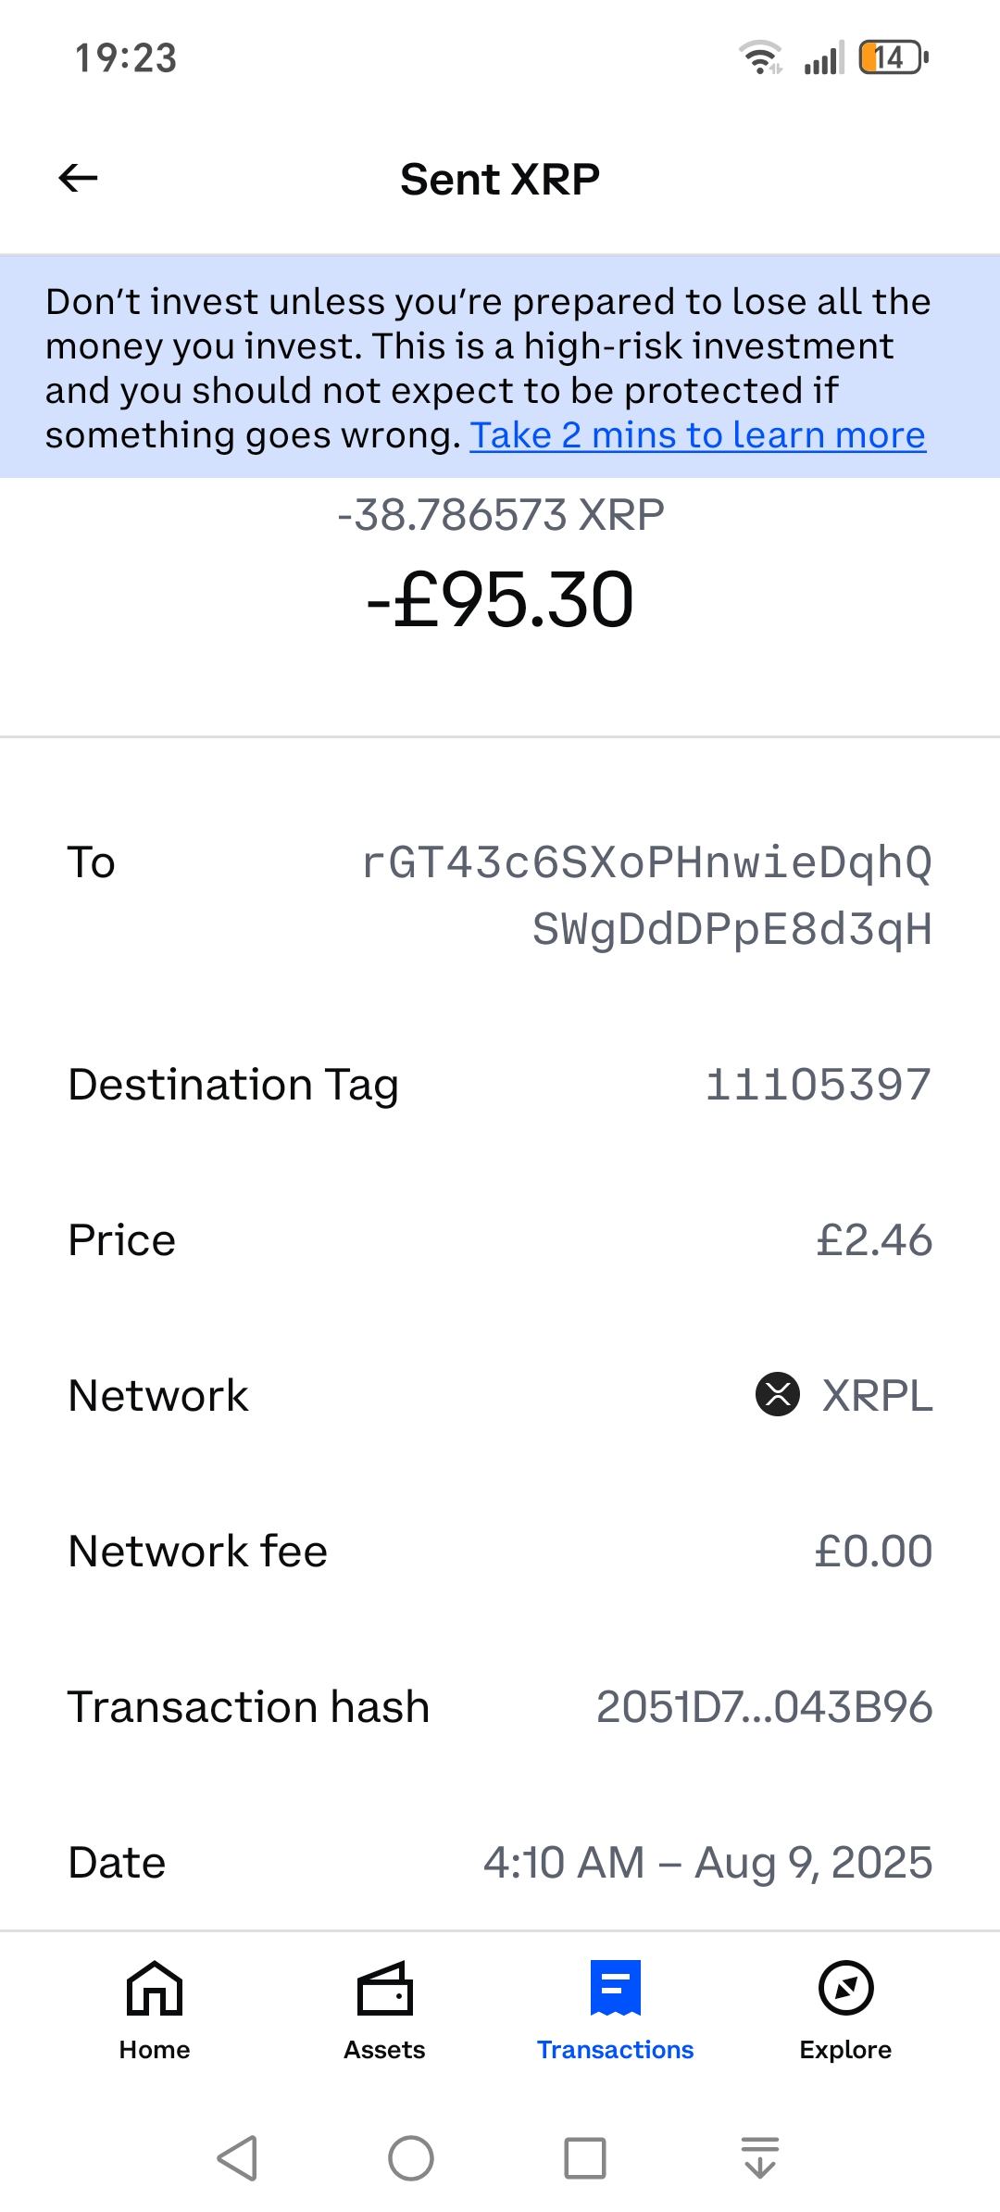Open the Explore compass icon

coord(845,1988)
